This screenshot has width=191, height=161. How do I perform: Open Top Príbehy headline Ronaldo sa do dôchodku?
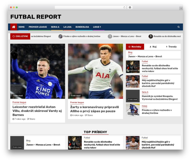pyautogui.click(x=102, y=145)
